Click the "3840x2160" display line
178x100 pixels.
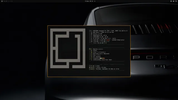click(100, 35)
